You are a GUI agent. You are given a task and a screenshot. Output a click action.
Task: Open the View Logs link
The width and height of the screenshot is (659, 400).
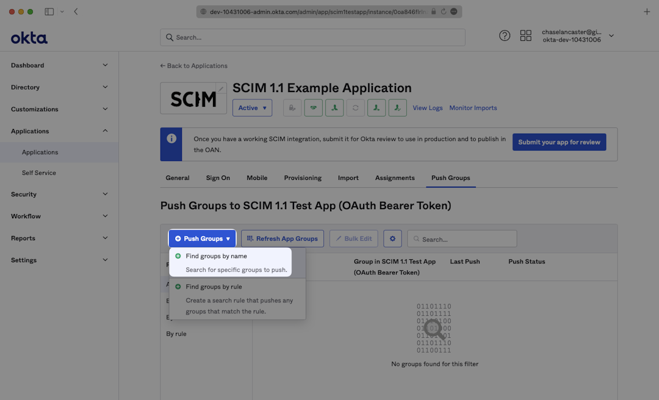tap(428, 108)
